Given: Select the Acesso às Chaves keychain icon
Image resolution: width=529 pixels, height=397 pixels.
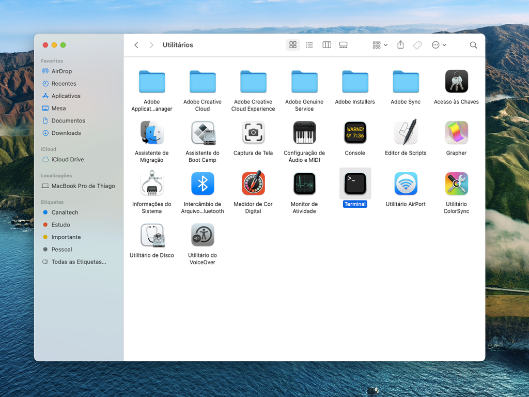Looking at the screenshot, I should click(456, 81).
